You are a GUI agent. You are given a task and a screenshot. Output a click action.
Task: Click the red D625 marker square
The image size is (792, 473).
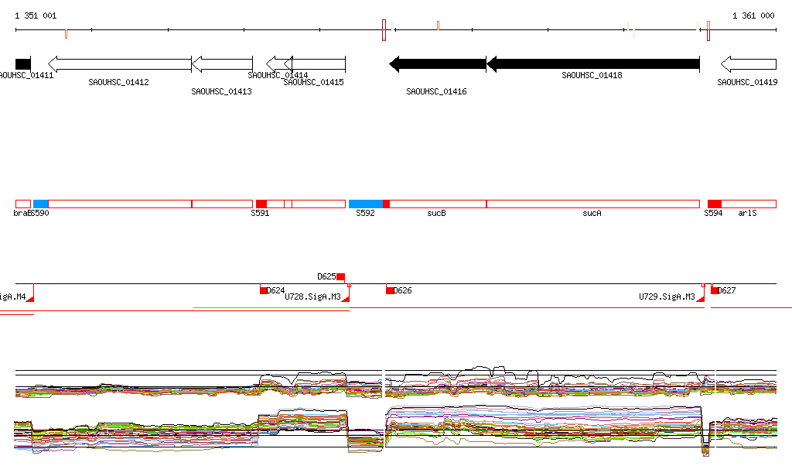340,276
